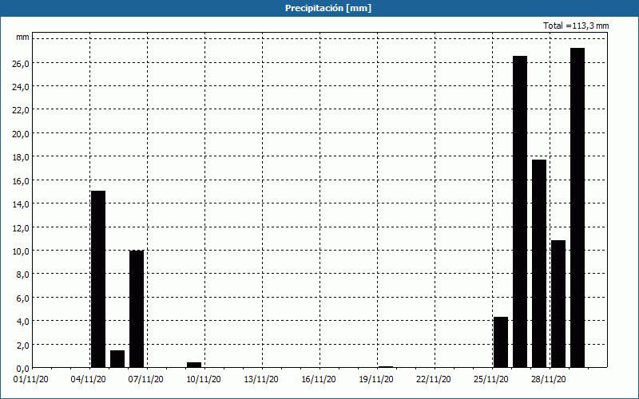
Task: Click the Precipitación [mm] title bar
Action: [x=319, y=8]
